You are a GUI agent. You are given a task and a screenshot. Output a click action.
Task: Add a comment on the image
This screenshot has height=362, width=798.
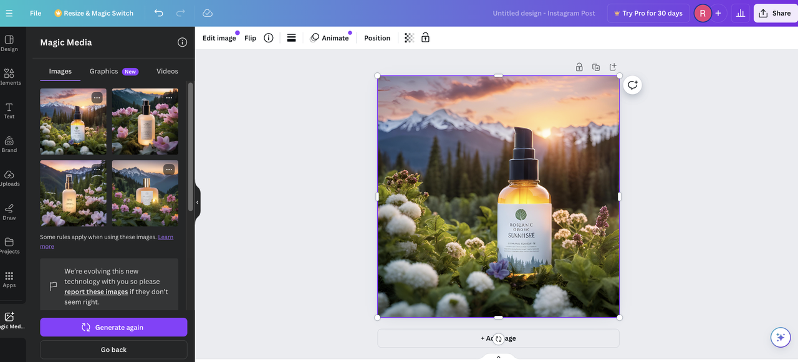tap(632, 85)
